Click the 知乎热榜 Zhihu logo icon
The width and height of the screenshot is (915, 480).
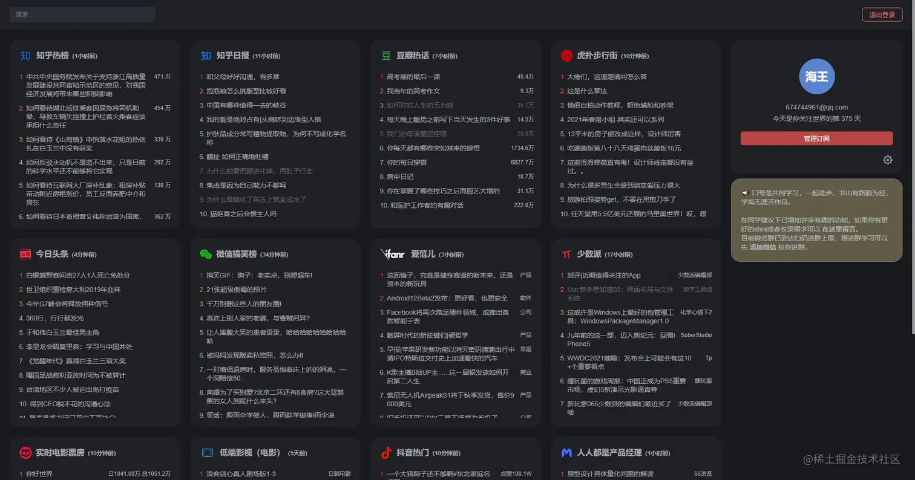pos(25,56)
